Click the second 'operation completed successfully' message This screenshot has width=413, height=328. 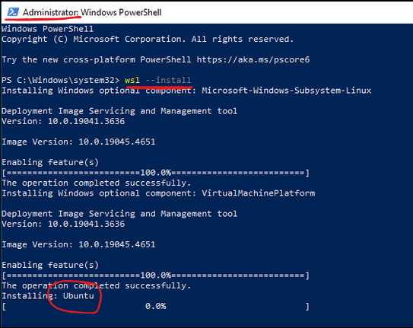97,286
